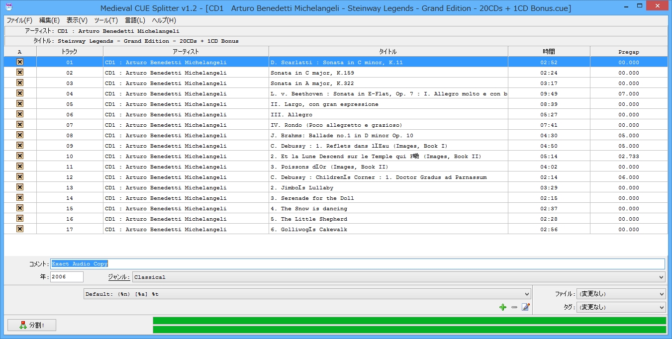Open the 言語(L) menu

(135, 20)
